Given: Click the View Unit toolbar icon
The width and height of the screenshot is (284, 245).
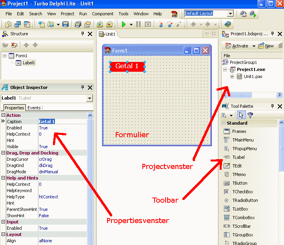Looking at the screenshot, I should pos(8,24).
